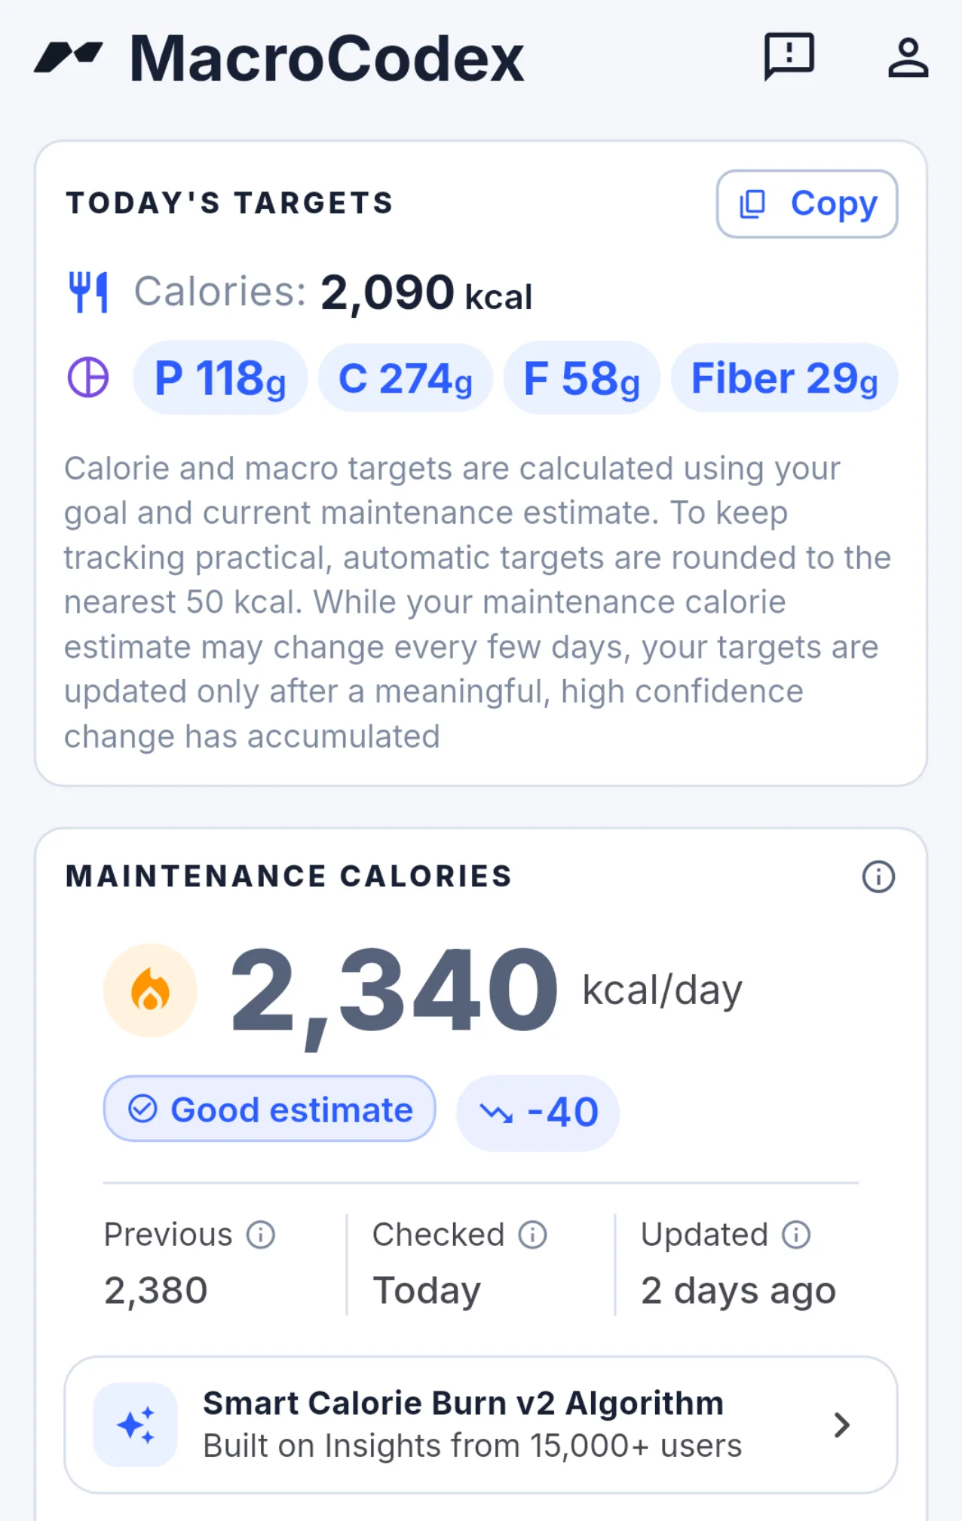Show info for the Checked status
The height and width of the screenshot is (1521, 962).
[532, 1235]
